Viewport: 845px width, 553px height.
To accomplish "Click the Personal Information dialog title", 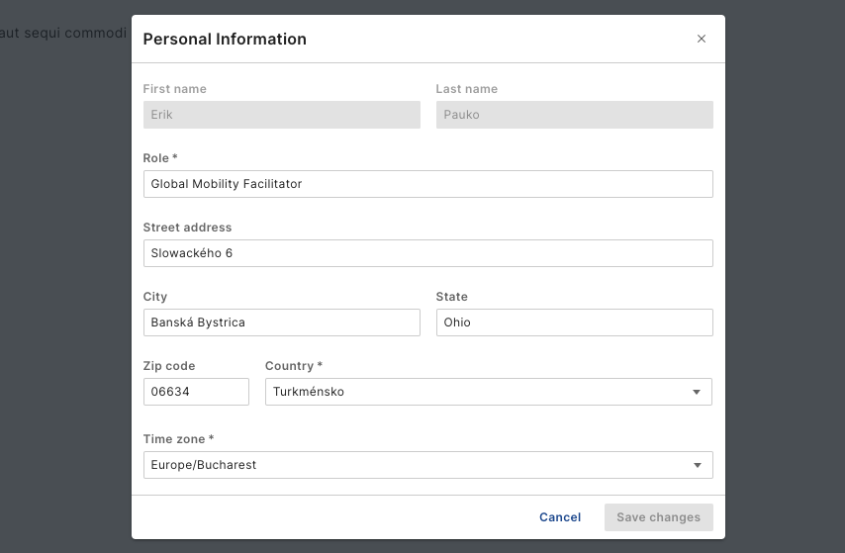I will [225, 40].
